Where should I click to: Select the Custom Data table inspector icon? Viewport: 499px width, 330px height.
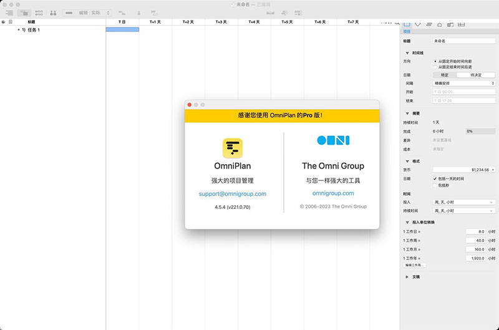462,24
